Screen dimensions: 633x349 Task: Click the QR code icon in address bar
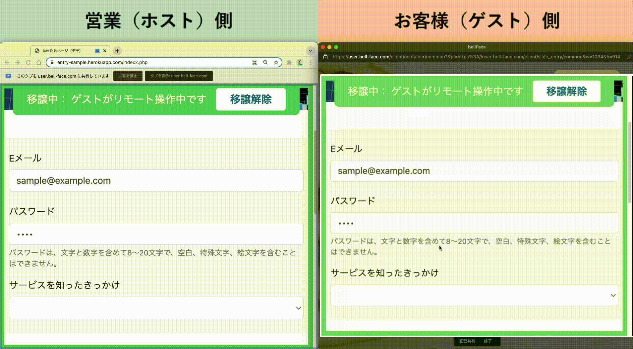[x=255, y=62]
